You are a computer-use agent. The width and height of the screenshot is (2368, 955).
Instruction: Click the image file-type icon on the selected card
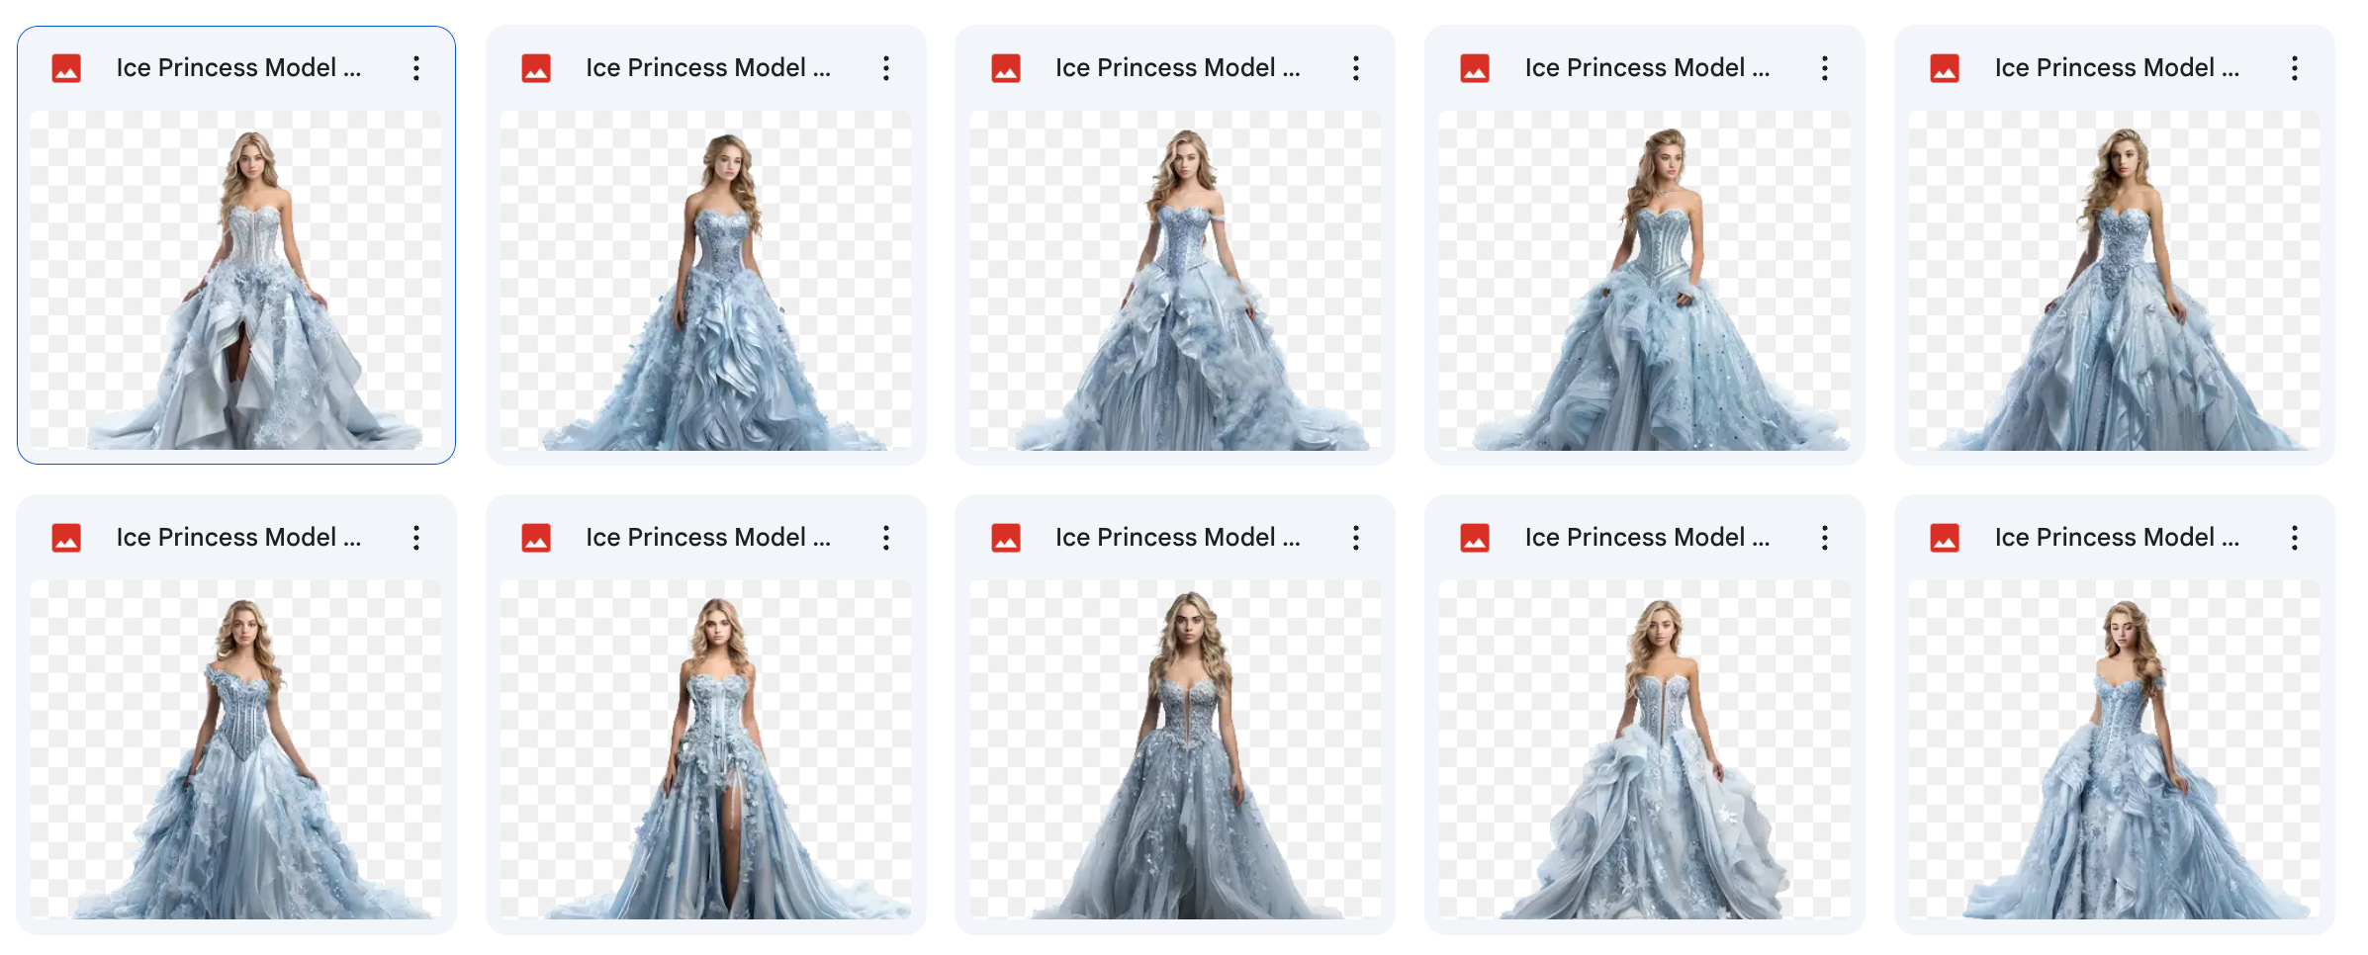click(x=66, y=67)
